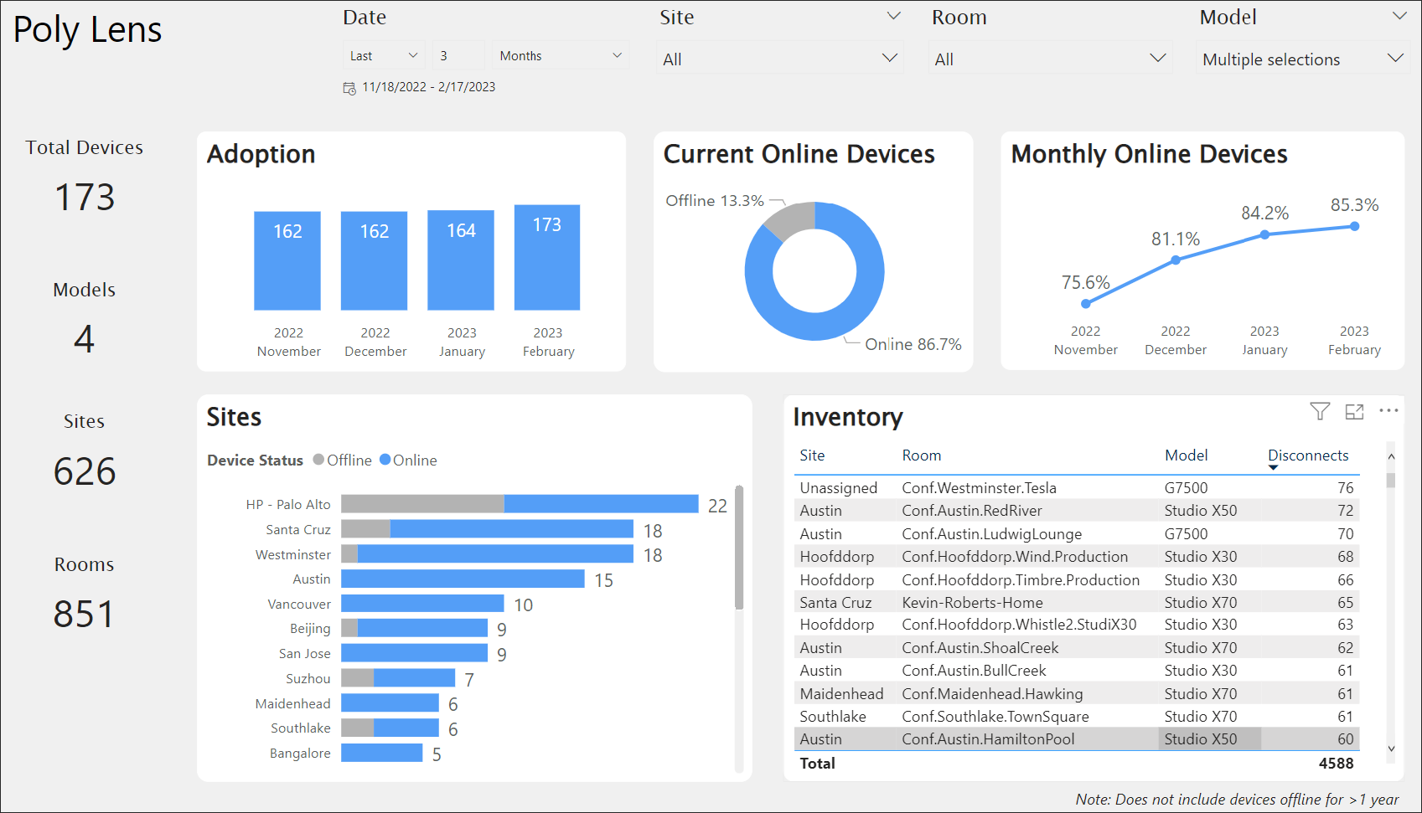Open focus mode on the Inventory table

[1355, 411]
